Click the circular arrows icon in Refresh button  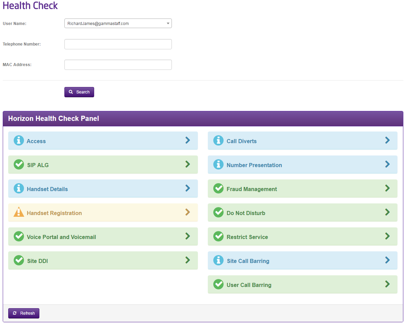click(15, 313)
